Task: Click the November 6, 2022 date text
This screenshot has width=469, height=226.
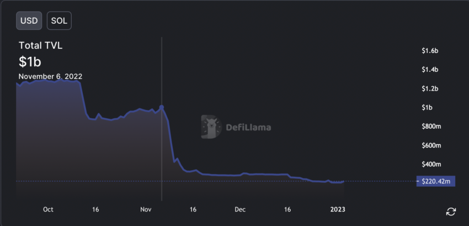Action: click(50, 76)
